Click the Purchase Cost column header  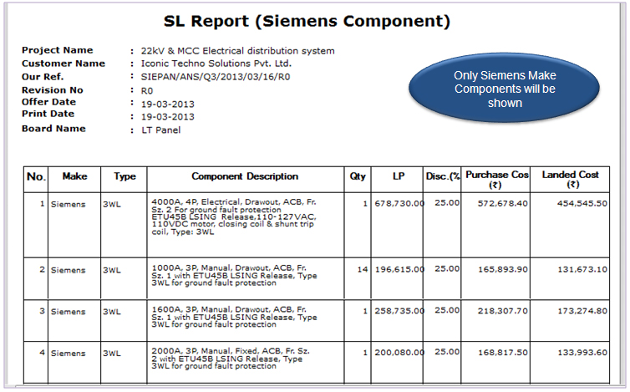(x=496, y=180)
